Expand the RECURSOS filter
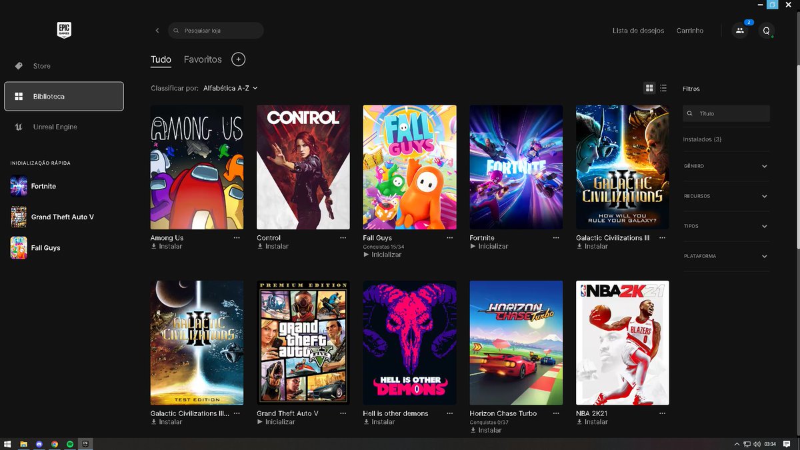The height and width of the screenshot is (450, 800). click(726, 196)
